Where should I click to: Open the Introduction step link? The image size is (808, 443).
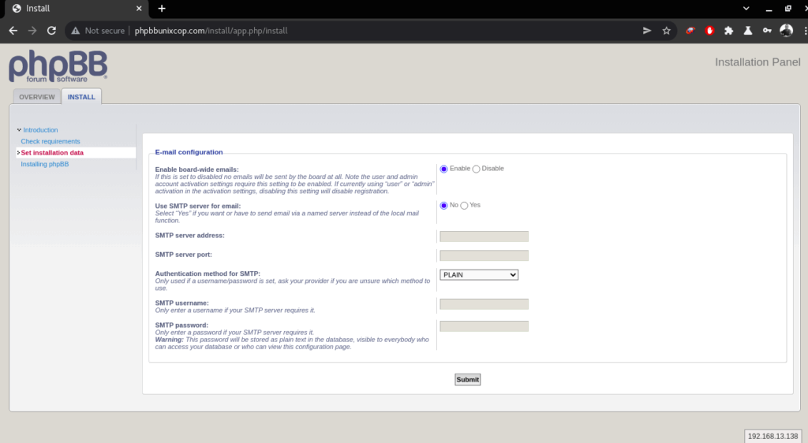pyautogui.click(x=40, y=130)
